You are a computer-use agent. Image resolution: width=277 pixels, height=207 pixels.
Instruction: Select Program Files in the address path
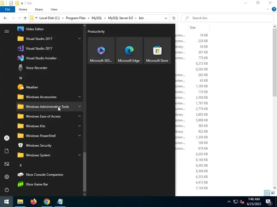pos(76,18)
